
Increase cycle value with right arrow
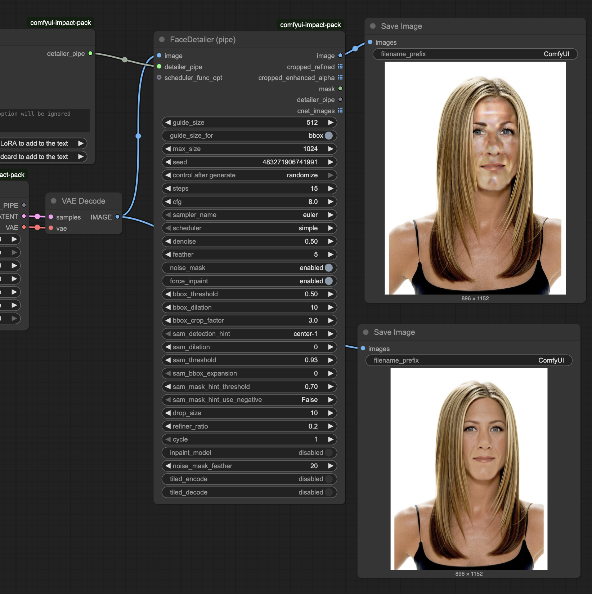(331, 439)
